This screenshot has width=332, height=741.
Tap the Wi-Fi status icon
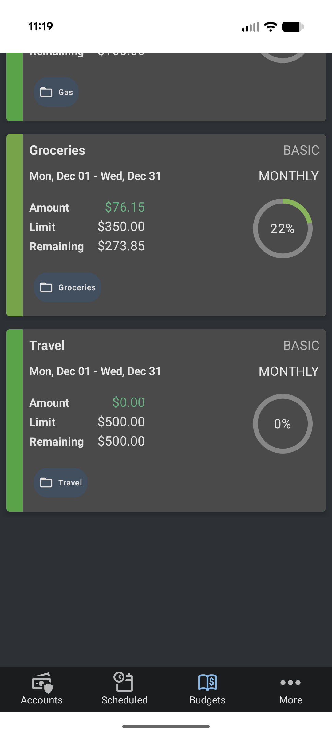pos(271,27)
